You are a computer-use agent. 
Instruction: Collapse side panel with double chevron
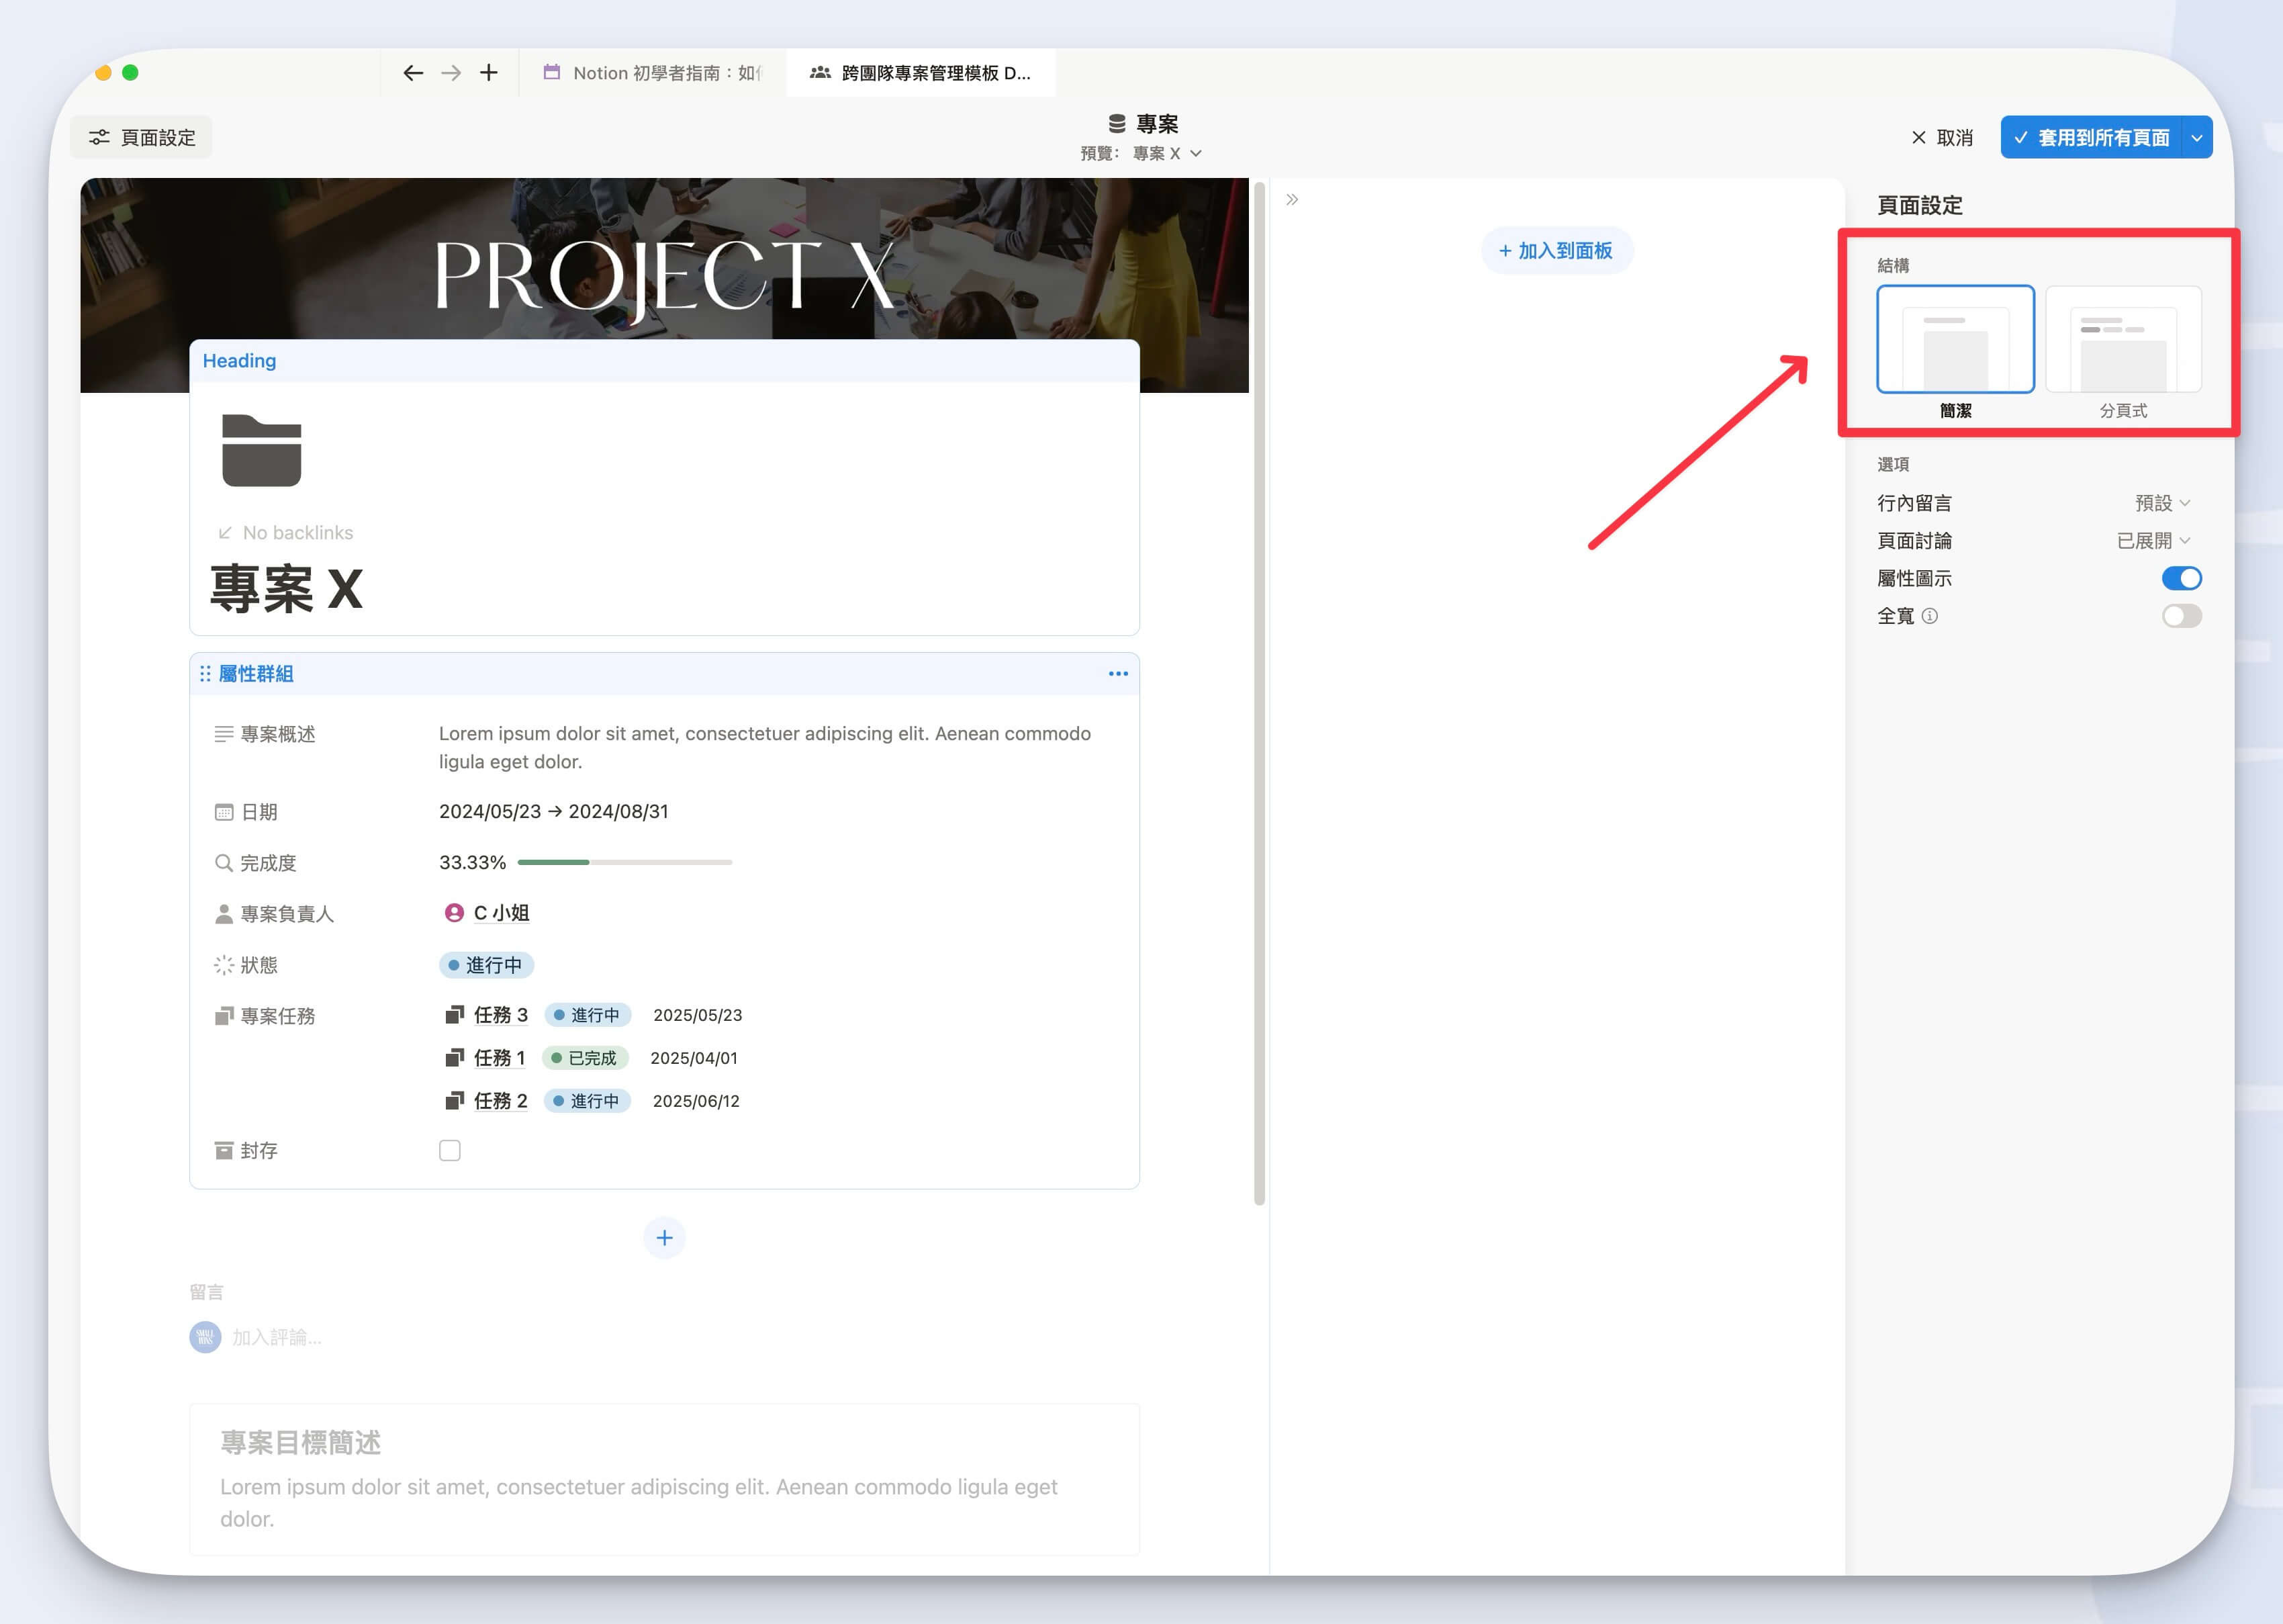click(1291, 200)
